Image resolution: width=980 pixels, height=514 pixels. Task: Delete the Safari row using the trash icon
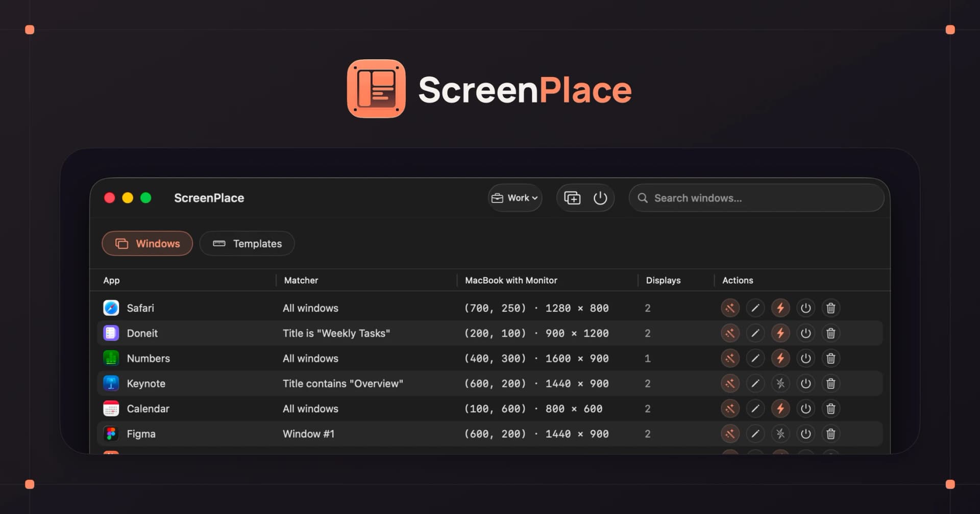tap(831, 308)
